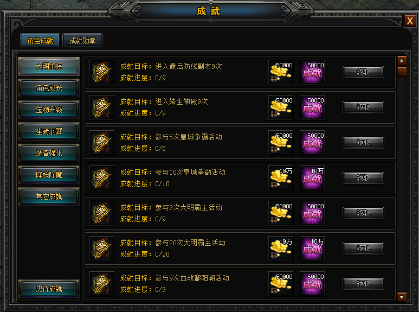Click the medal icon beside 参与5次皇城争霸活动

point(102,143)
